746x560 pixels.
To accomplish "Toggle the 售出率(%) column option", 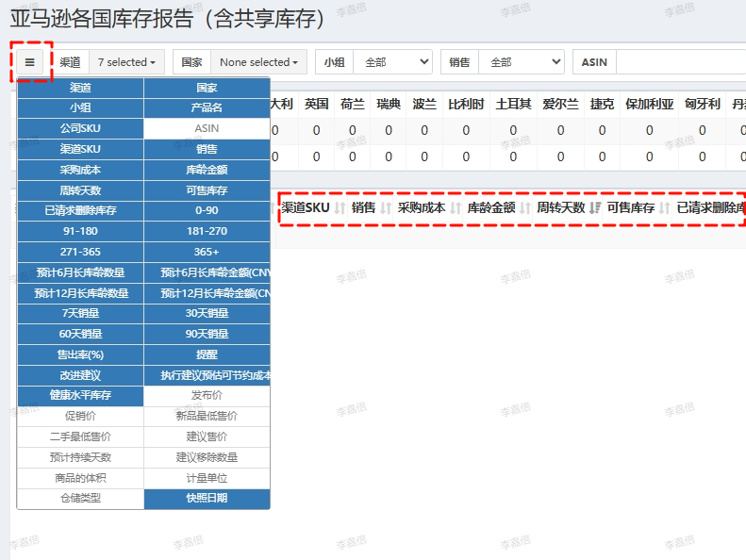I will (80, 354).
